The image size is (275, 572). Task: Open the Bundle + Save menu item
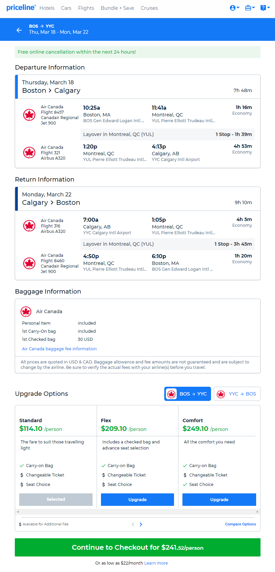coord(117,8)
